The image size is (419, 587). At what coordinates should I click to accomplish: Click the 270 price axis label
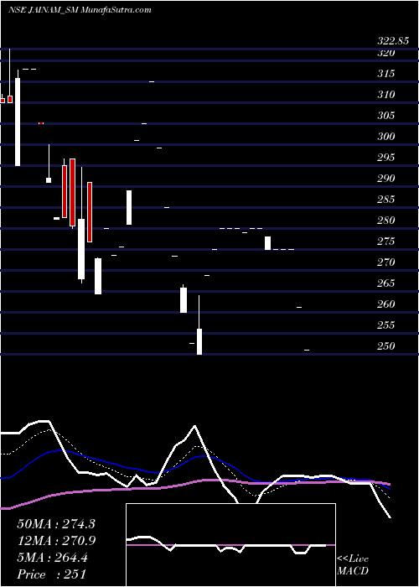(385, 262)
